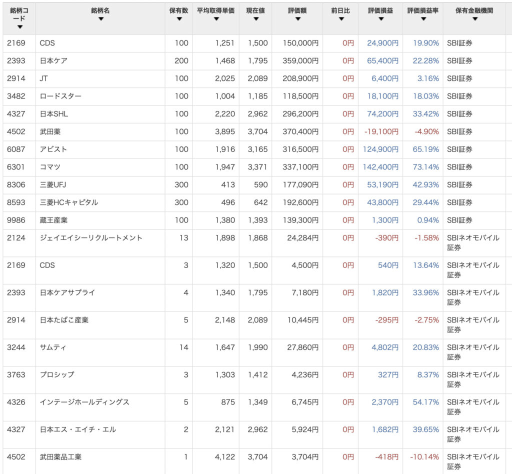Sort by 銘柄名 column arrow
512x474 pixels.
[101, 19]
